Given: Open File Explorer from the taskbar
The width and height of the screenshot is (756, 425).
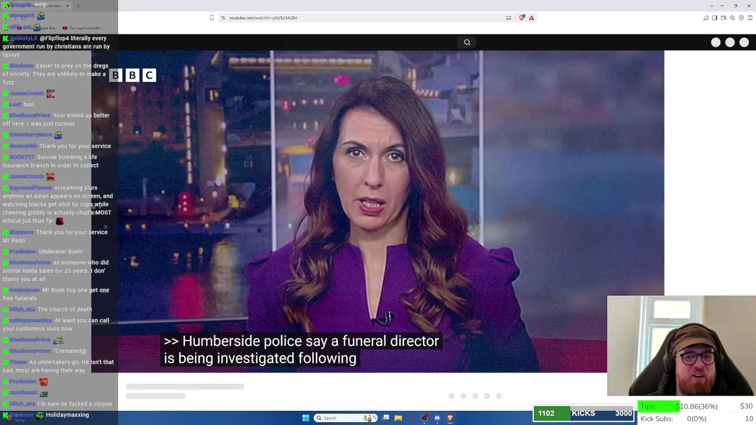Looking at the screenshot, I should click(x=398, y=418).
